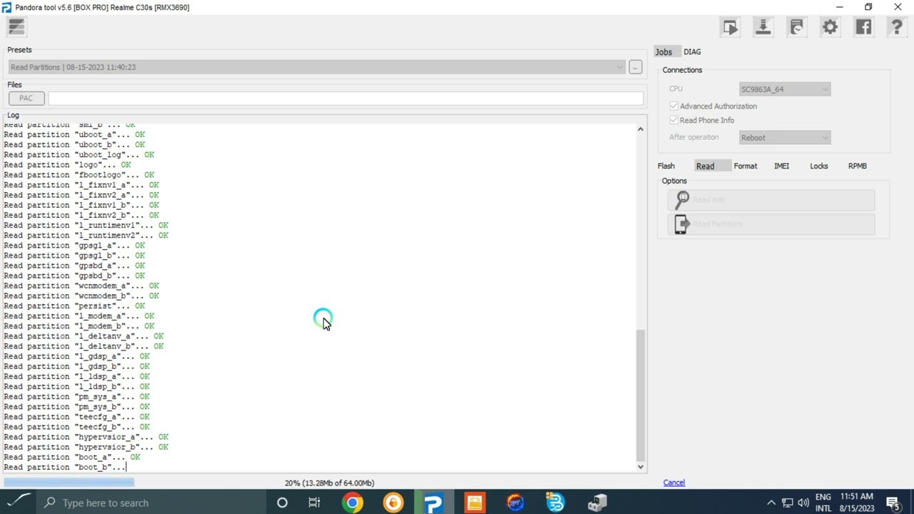
Task: Open the After operation Reboot dropdown
Action: 785,138
